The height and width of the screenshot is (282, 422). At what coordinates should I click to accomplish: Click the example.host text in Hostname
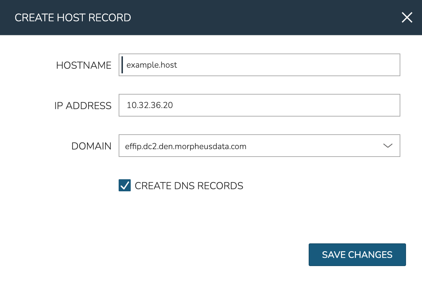point(152,65)
